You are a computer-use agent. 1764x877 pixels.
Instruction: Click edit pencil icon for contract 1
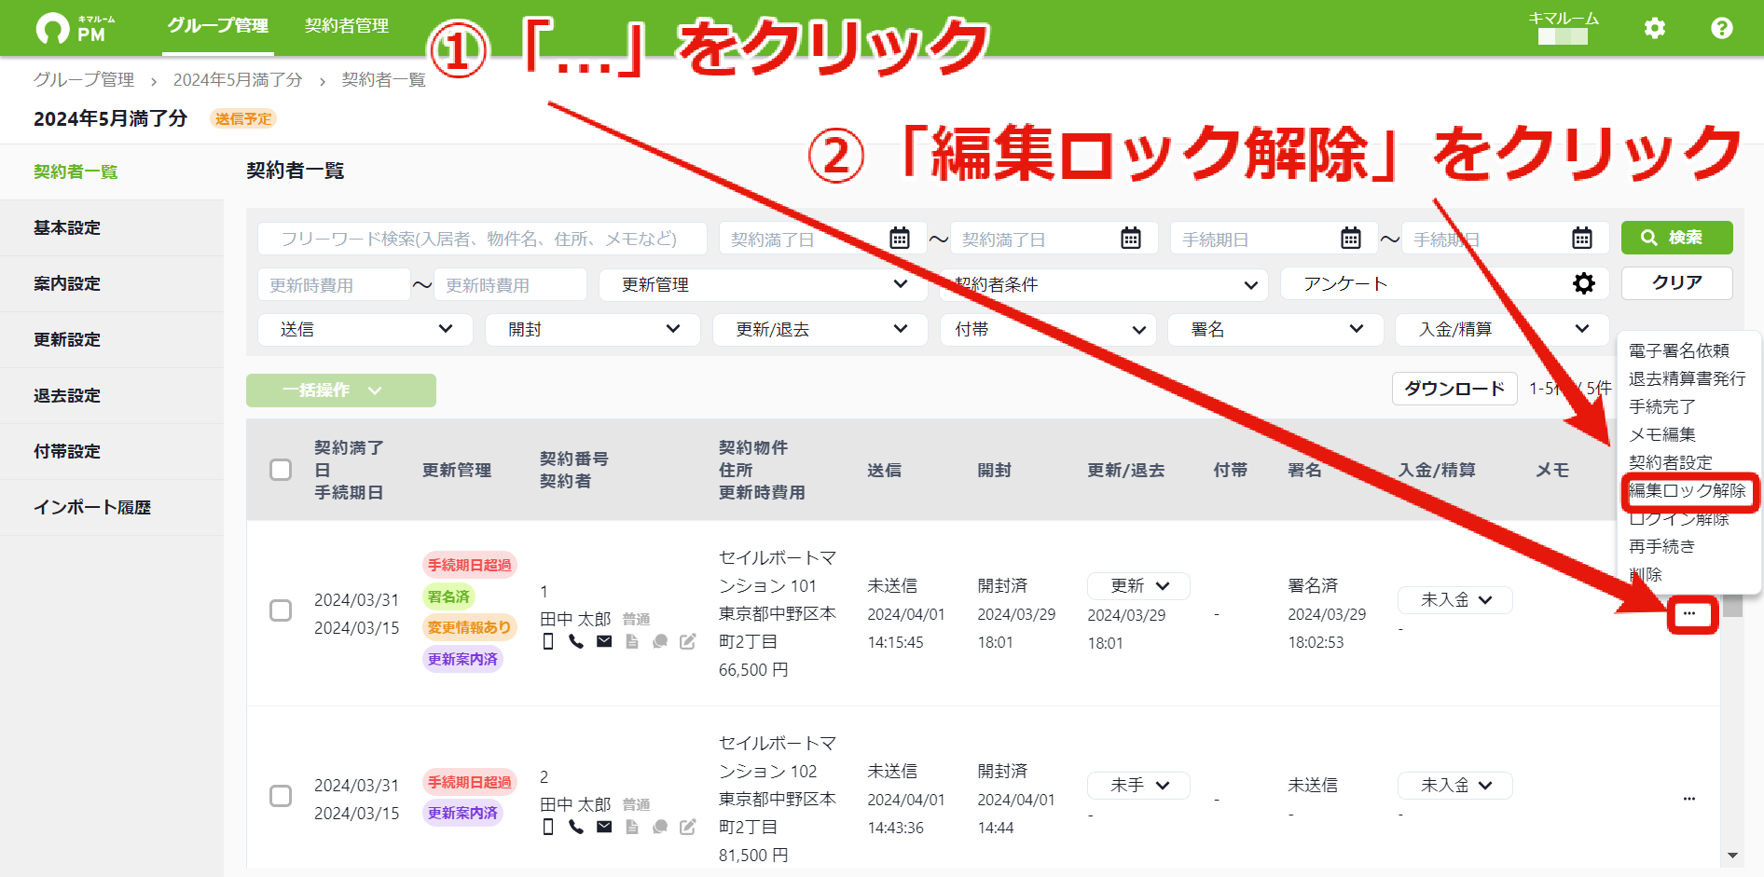688,641
